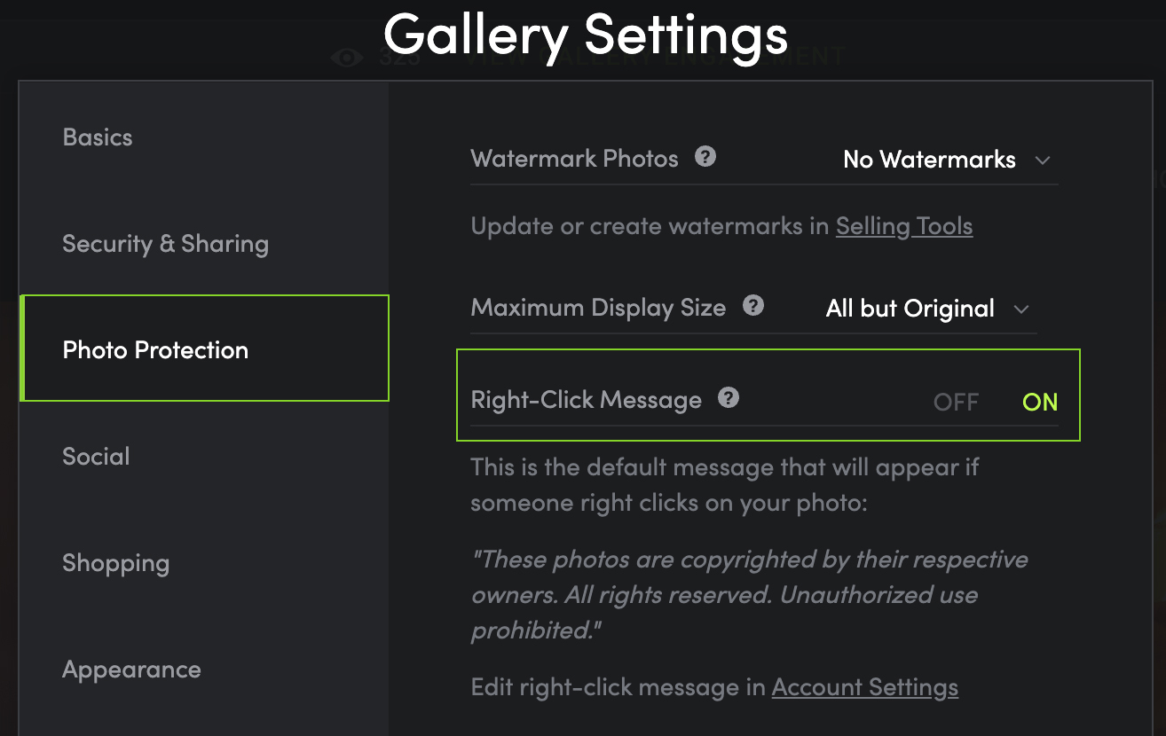Click the Right-Click Message help icon
The width and height of the screenshot is (1166, 736).
[x=729, y=398]
